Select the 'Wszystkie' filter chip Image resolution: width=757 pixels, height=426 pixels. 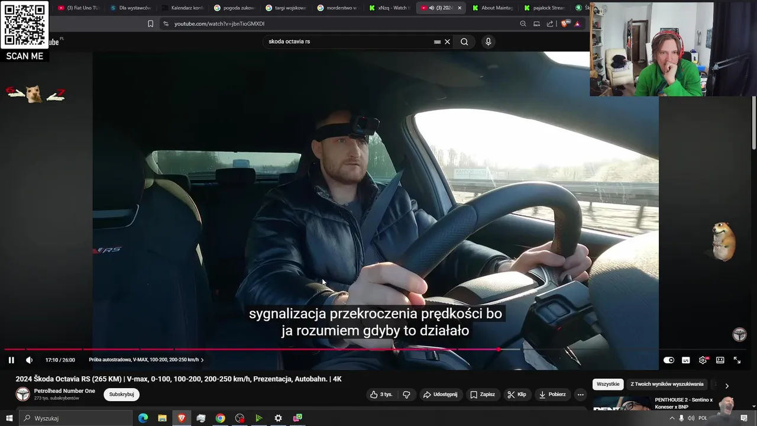[x=608, y=384]
